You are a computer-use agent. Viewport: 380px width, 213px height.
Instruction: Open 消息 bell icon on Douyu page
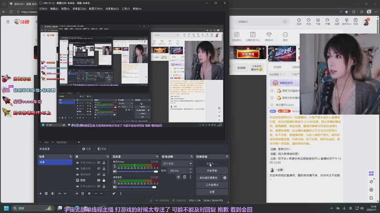point(337,22)
